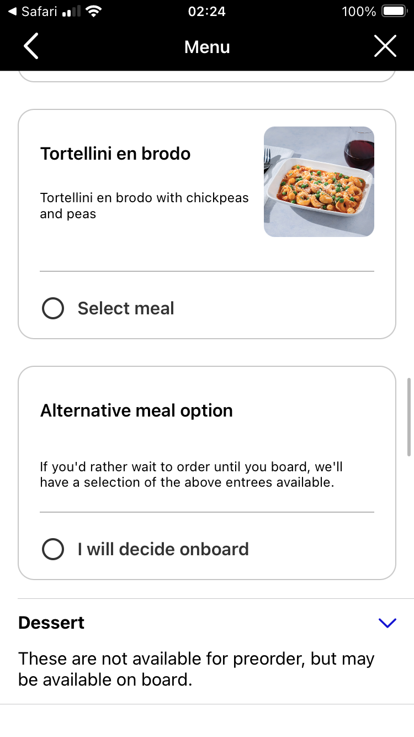Tap the dessert preorder availability note
The image size is (414, 737).
pyautogui.click(x=196, y=668)
